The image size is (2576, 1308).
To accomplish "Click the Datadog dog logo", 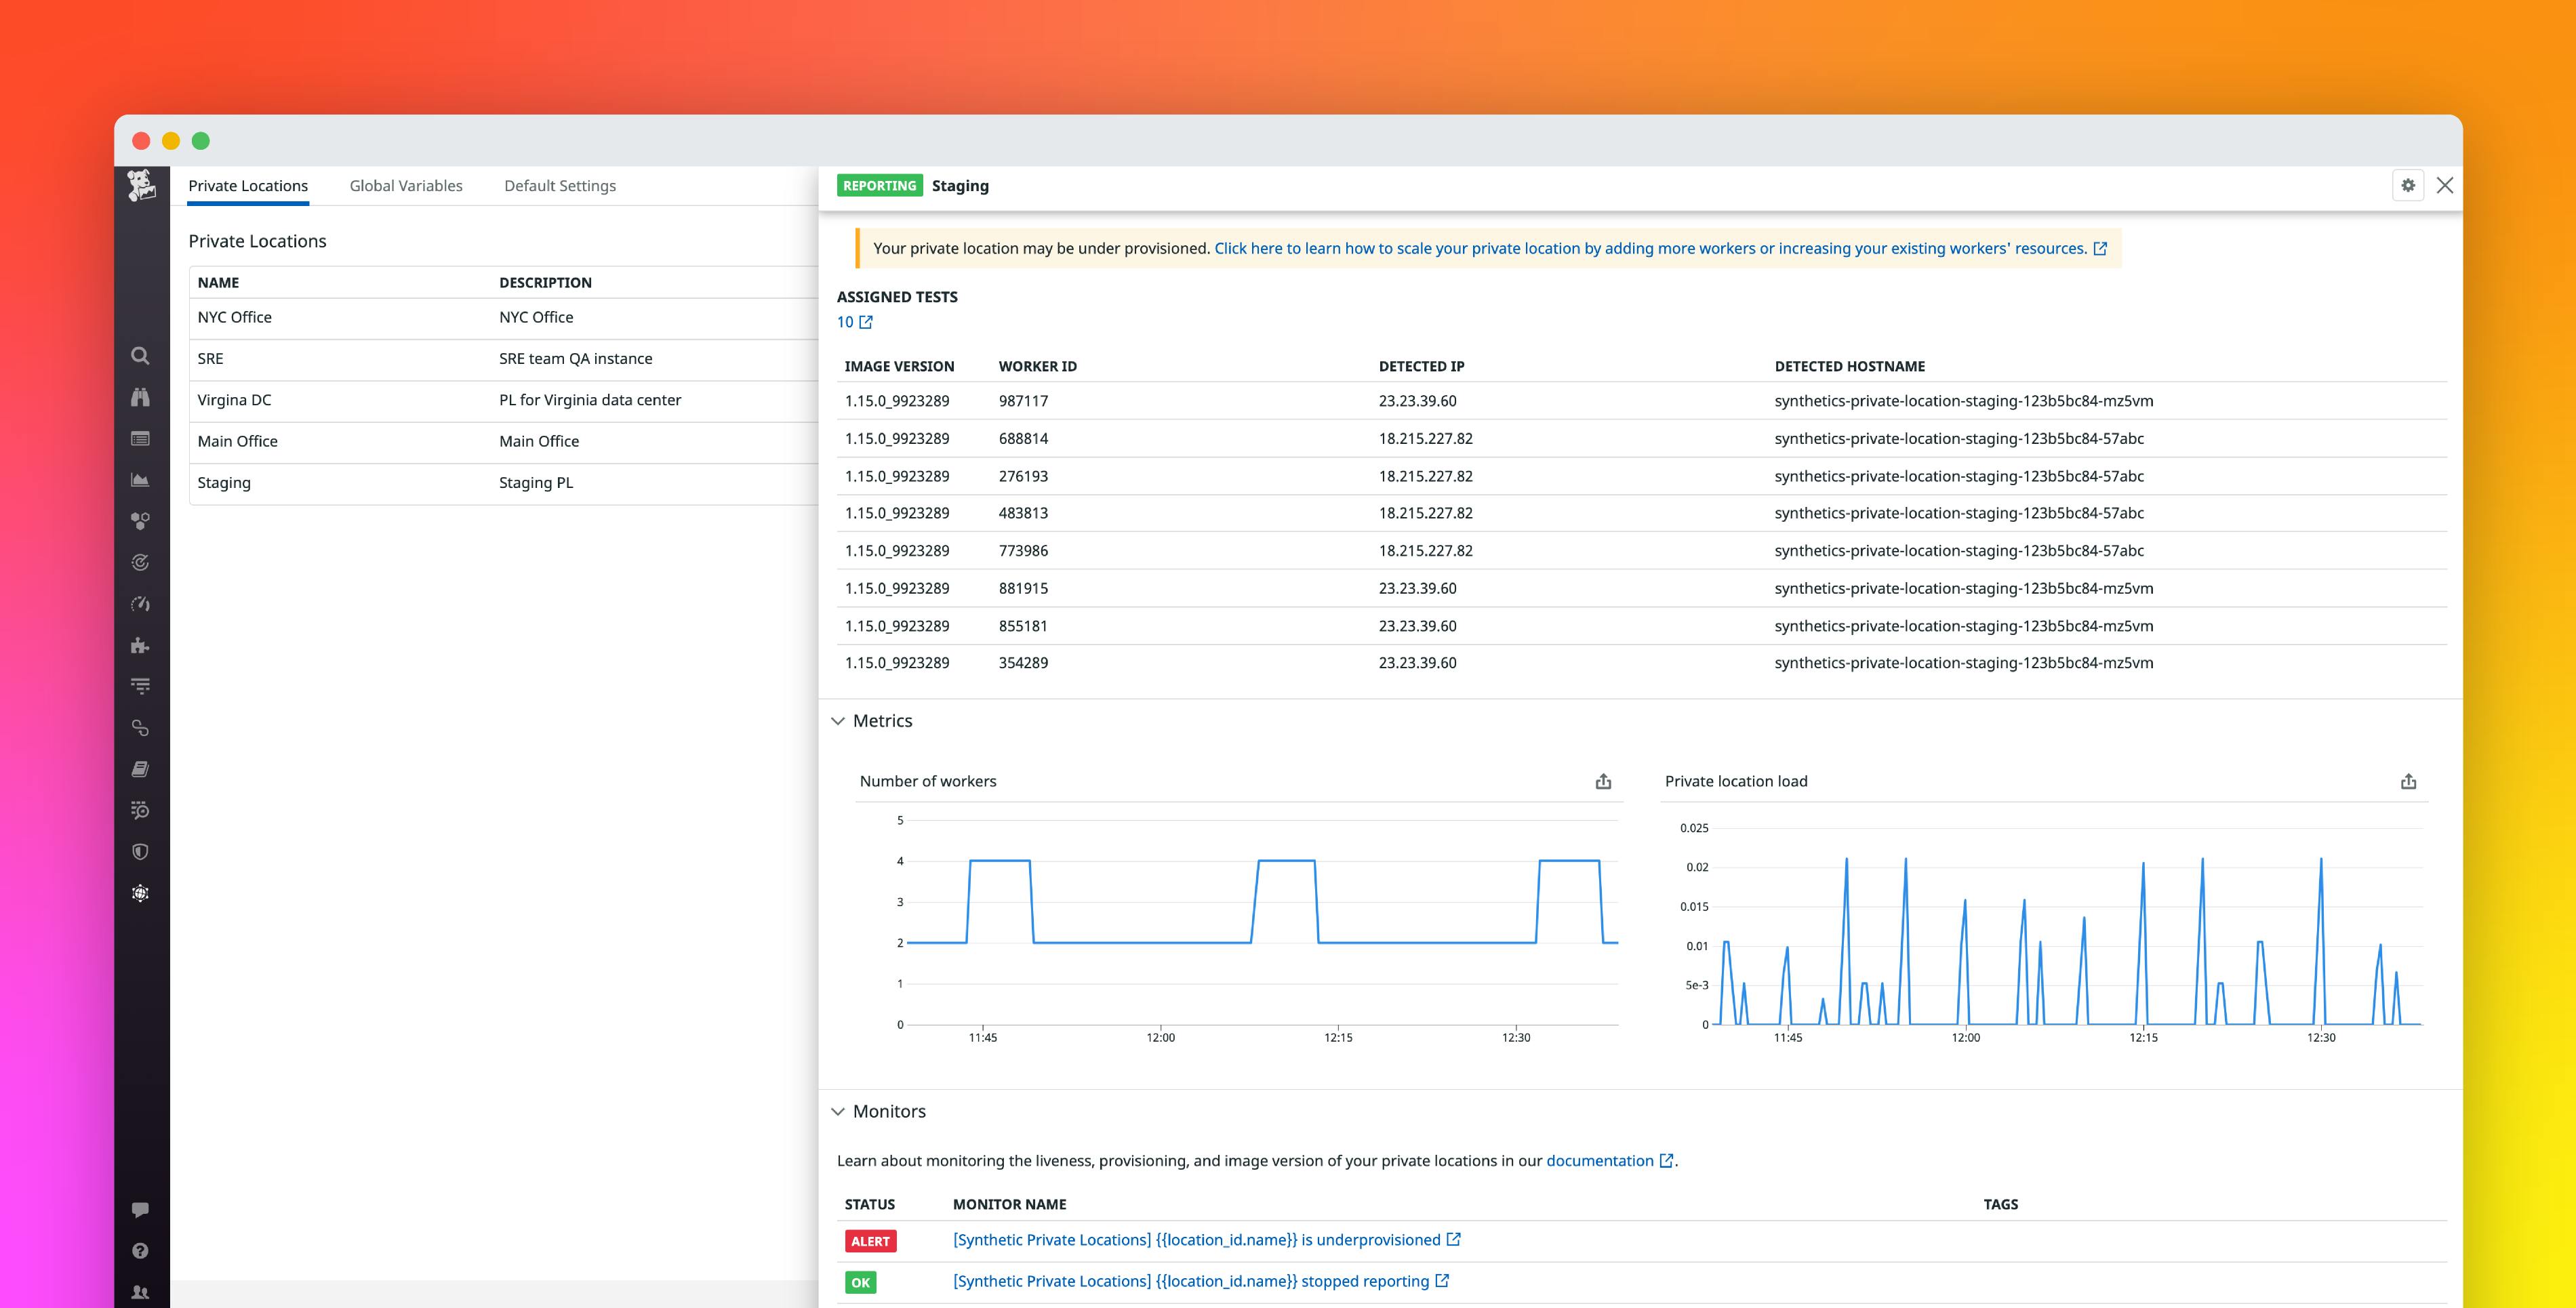I will pyautogui.click(x=141, y=188).
